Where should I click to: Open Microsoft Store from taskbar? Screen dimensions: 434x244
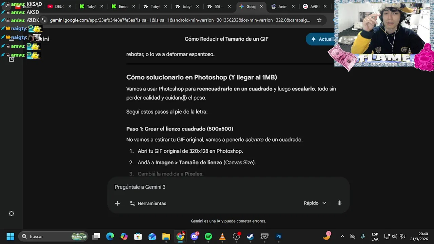pos(138,236)
